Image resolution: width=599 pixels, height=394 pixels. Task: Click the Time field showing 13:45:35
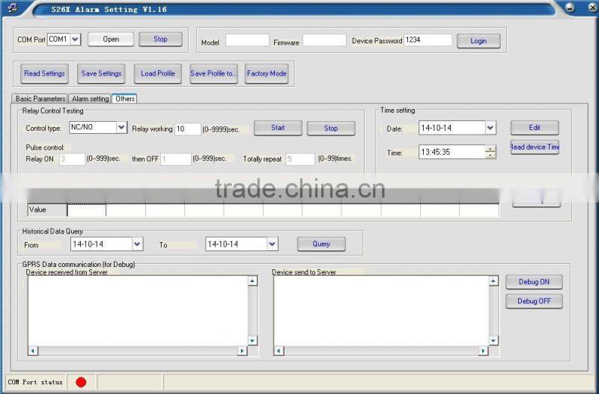click(x=452, y=153)
